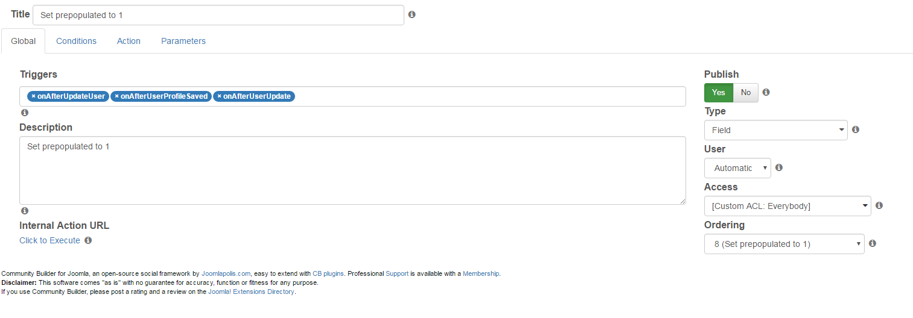Open the Parameters tab
The image size is (913, 318).
click(x=183, y=41)
